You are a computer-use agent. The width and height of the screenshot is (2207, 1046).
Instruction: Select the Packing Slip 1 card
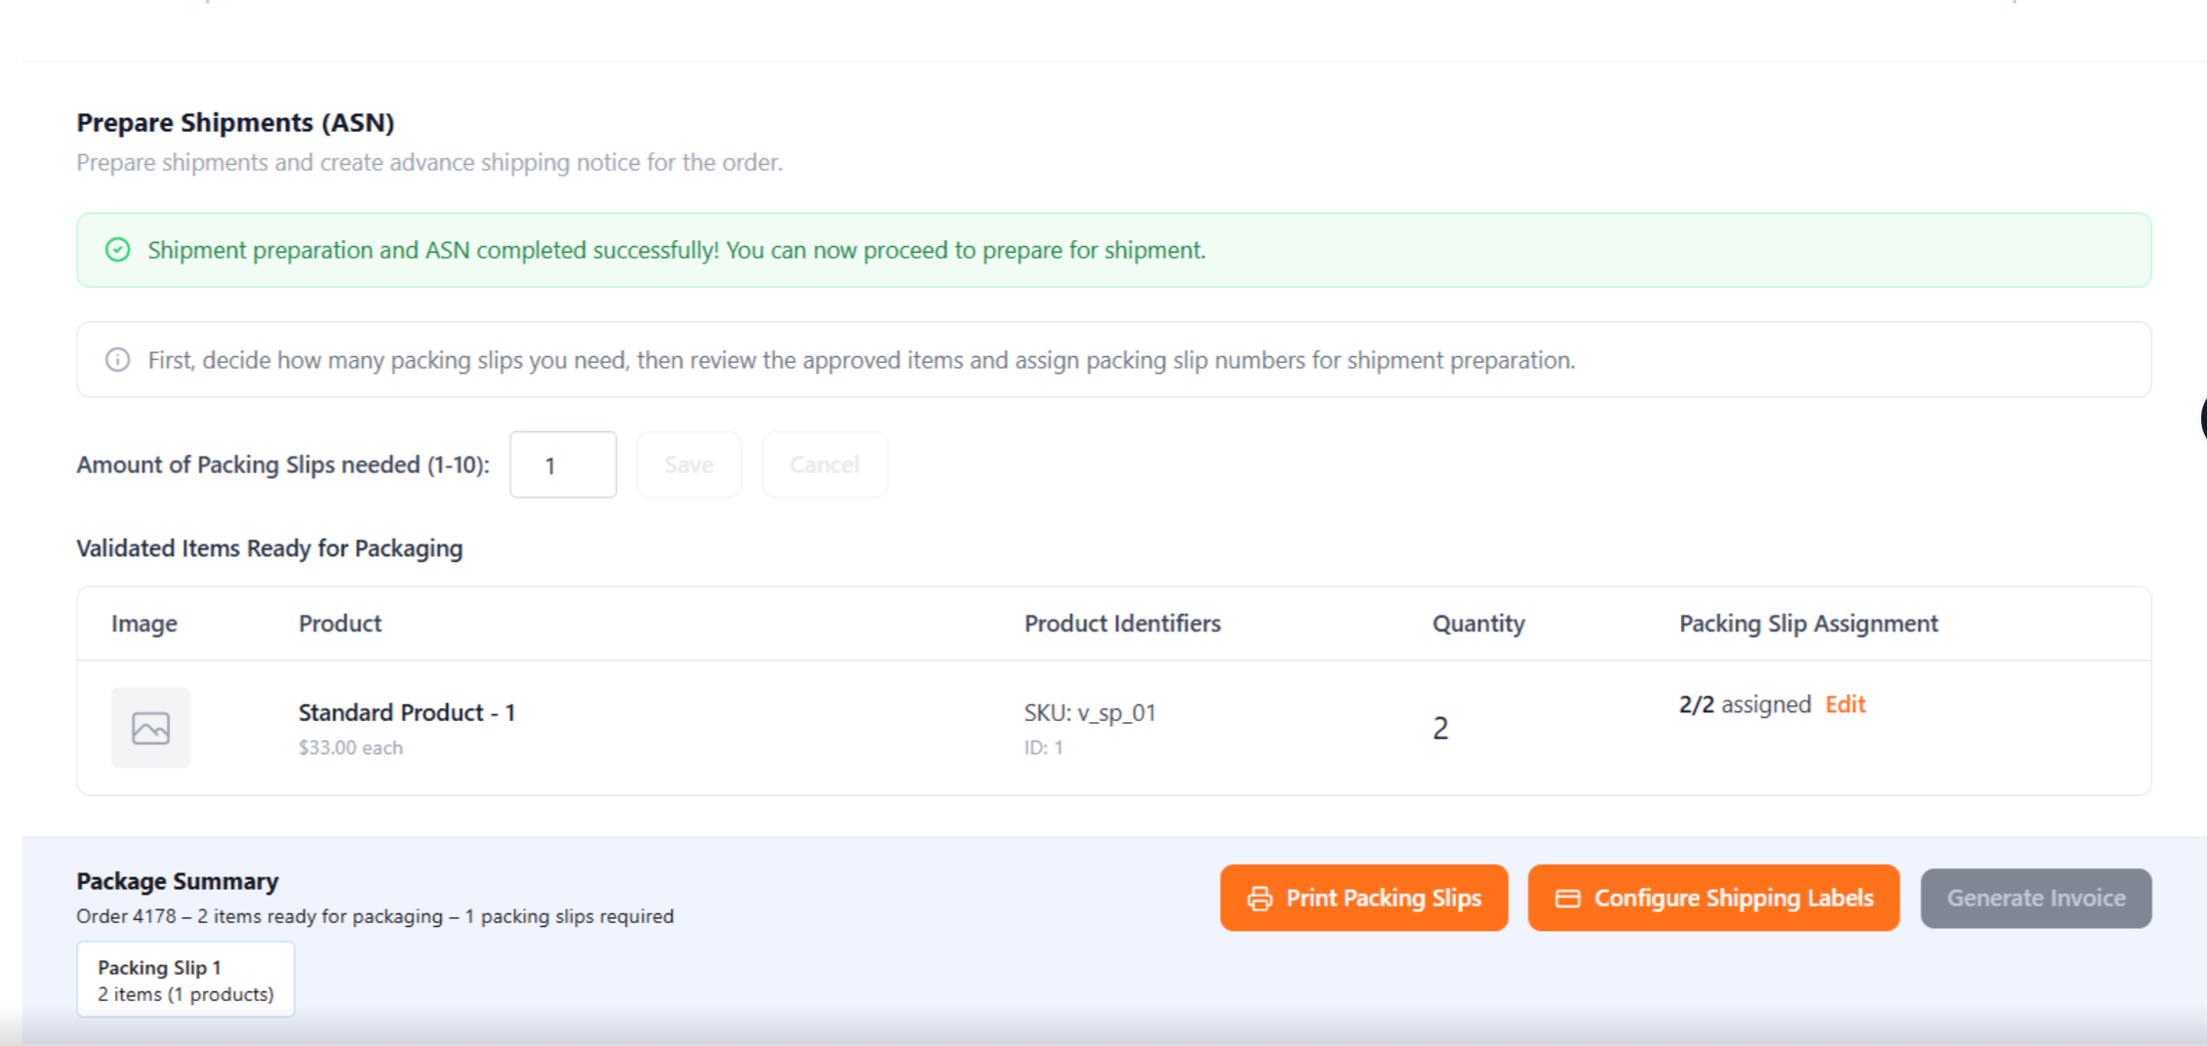click(185, 980)
